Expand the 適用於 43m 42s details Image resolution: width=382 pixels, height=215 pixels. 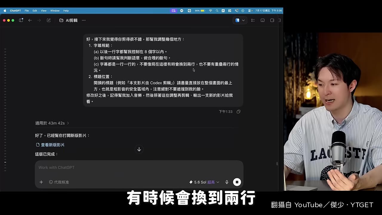coord(52,123)
